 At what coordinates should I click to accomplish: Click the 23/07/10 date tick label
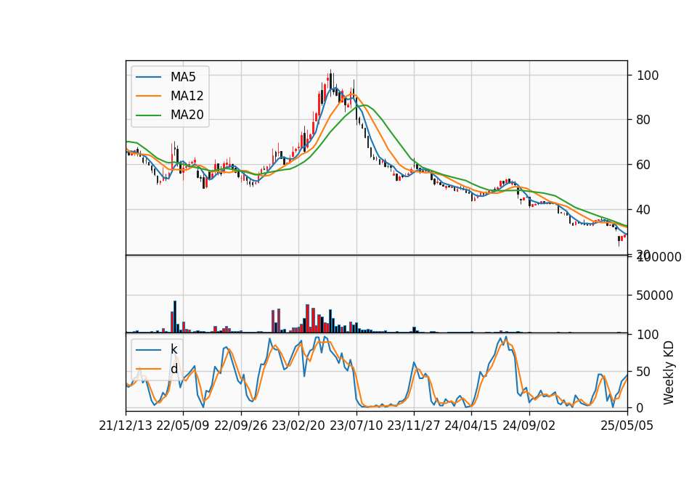pos(356,425)
